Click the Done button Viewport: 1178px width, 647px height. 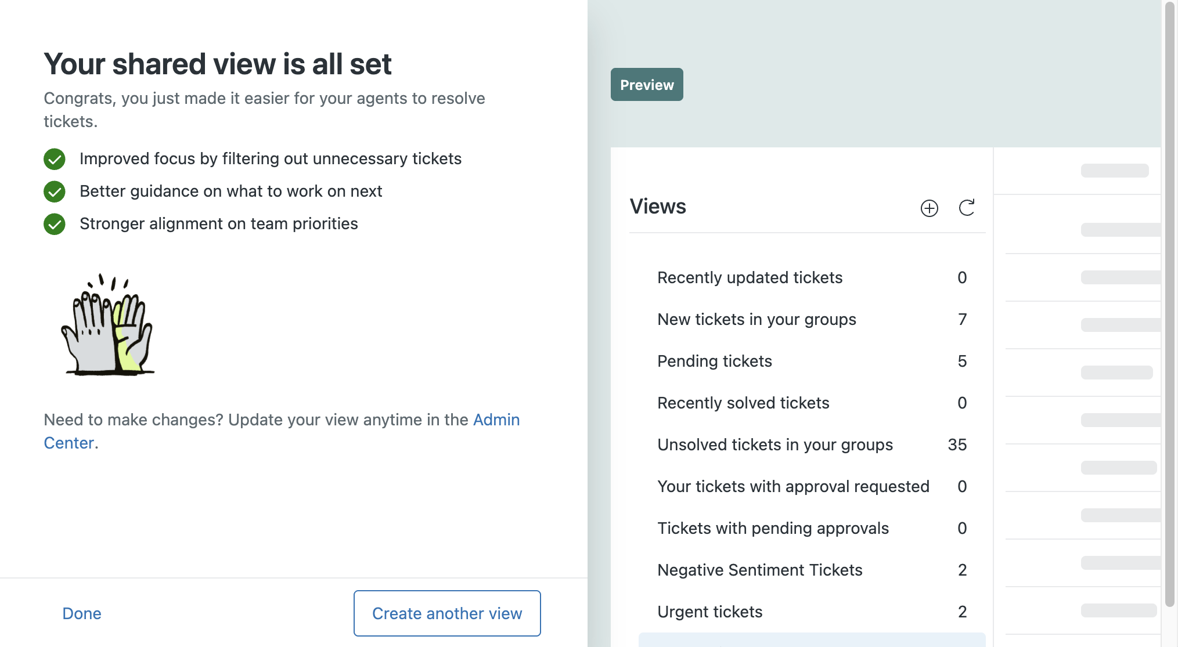pyautogui.click(x=82, y=613)
